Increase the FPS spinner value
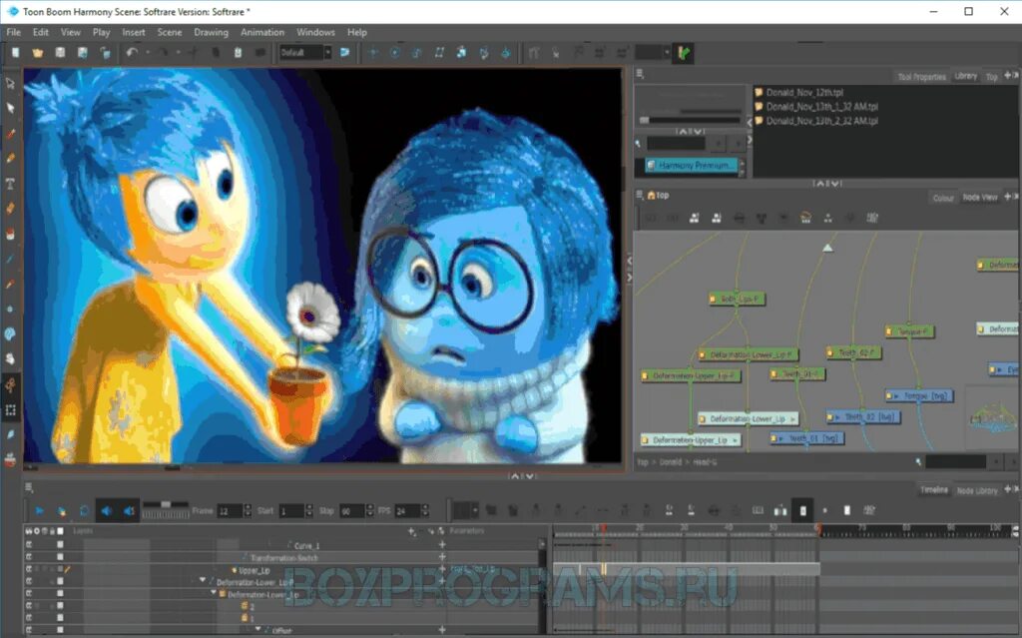 pos(425,507)
